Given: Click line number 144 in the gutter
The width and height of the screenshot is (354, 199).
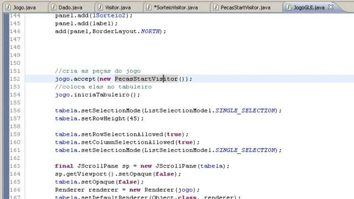Looking at the screenshot, I should 15,15.
